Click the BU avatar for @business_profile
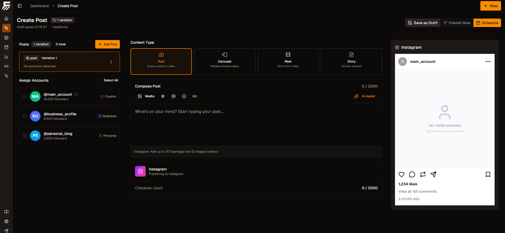 (x=35, y=116)
